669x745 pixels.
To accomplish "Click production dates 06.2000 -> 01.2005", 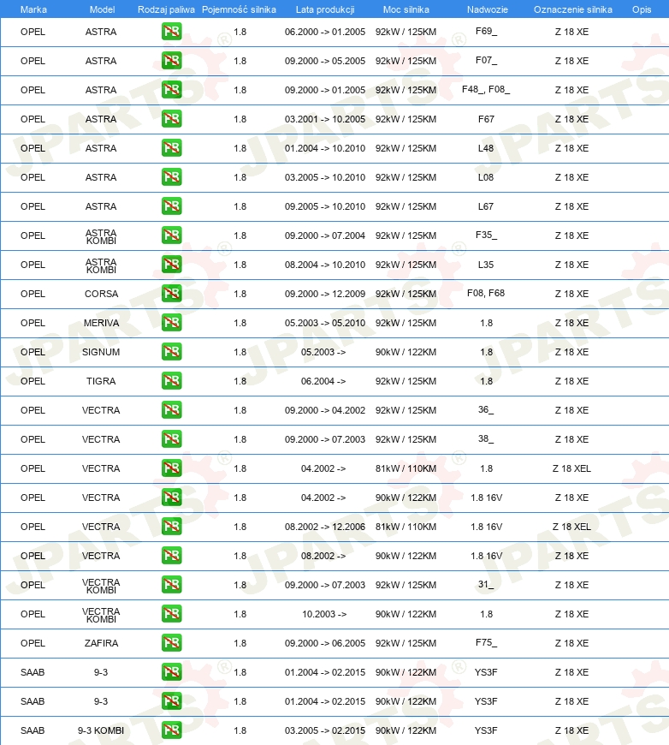I will pyautogui.click(x=325, y=32).
